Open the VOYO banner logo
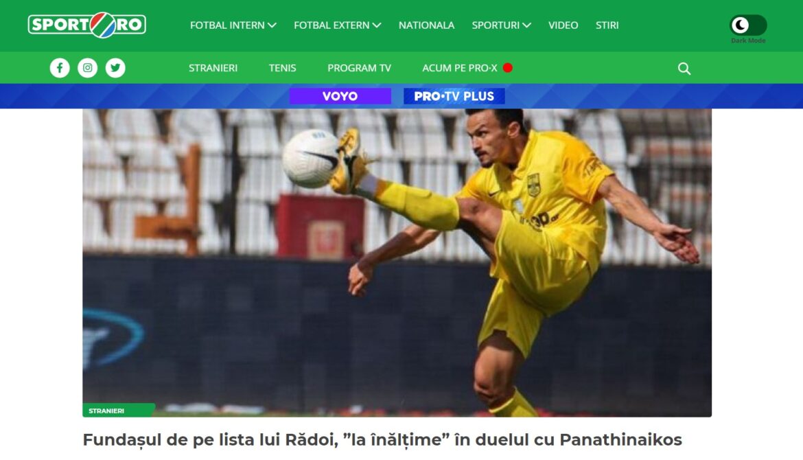Viewport: 803px width, 460px height. [340, 96]
